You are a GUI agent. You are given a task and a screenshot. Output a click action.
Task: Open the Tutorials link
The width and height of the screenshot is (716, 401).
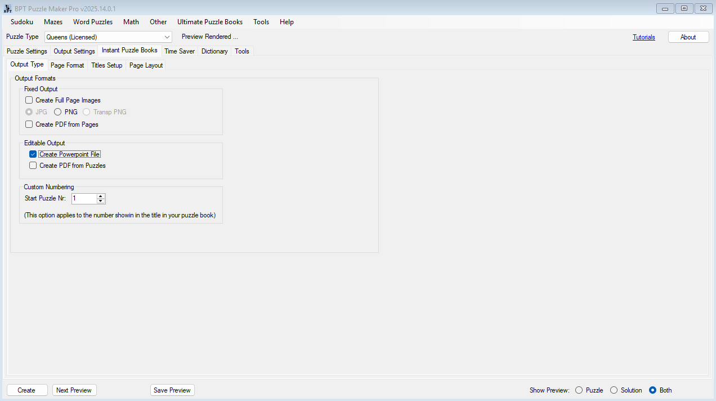[643, 37]
